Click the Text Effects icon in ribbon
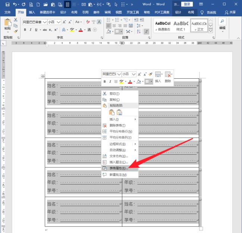The width and height of the screenshot is (242, 233). click(64, 30)
